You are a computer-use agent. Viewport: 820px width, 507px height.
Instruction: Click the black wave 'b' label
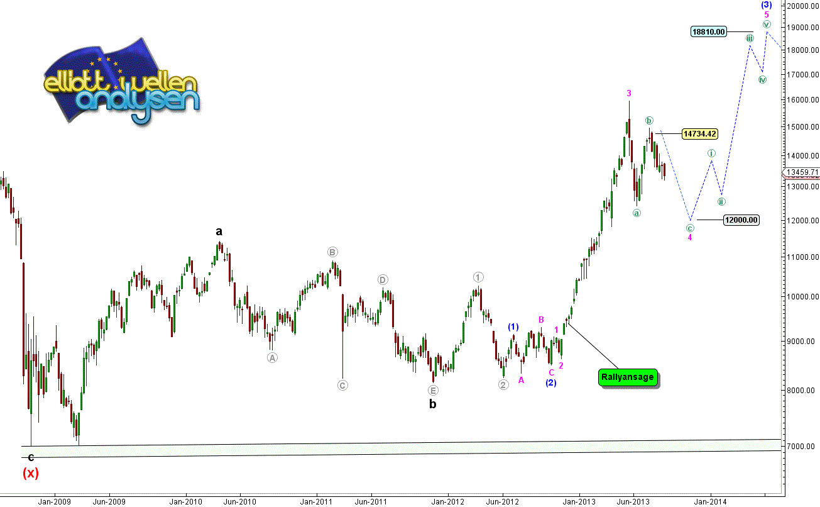[x=432, y=404]
